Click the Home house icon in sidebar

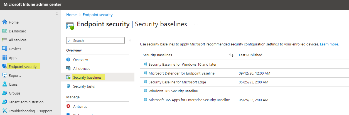pos(4,22)
